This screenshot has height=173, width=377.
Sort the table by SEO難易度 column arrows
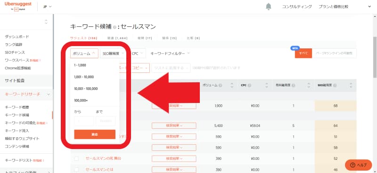tap(351, 85)
